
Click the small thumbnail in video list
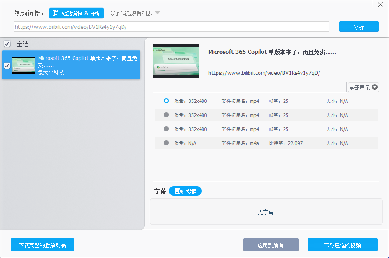pos(24,65)
